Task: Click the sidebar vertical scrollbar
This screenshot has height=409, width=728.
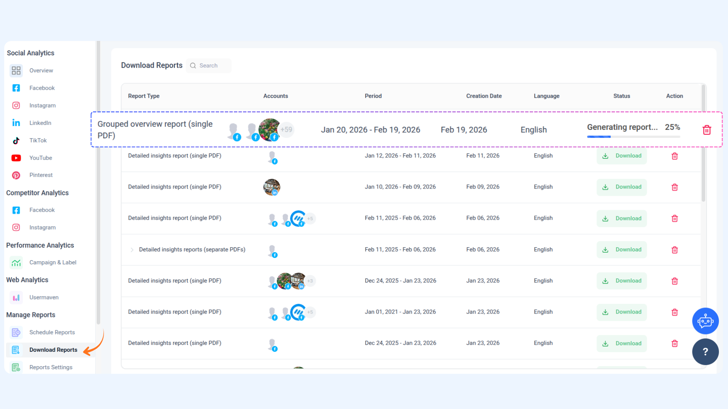Action: click(98, 183)
